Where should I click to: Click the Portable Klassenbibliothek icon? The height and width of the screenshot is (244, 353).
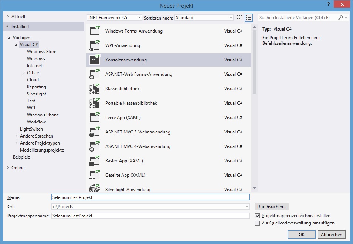click(95, 103)
